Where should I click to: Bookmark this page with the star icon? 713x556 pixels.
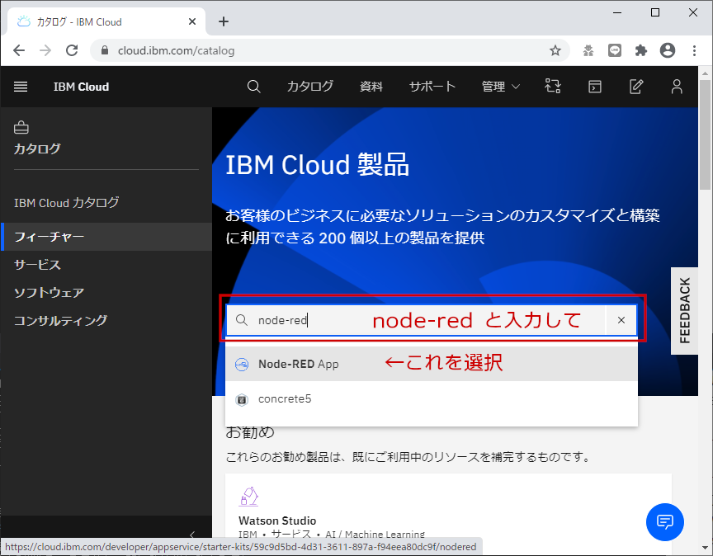(555, 50)
